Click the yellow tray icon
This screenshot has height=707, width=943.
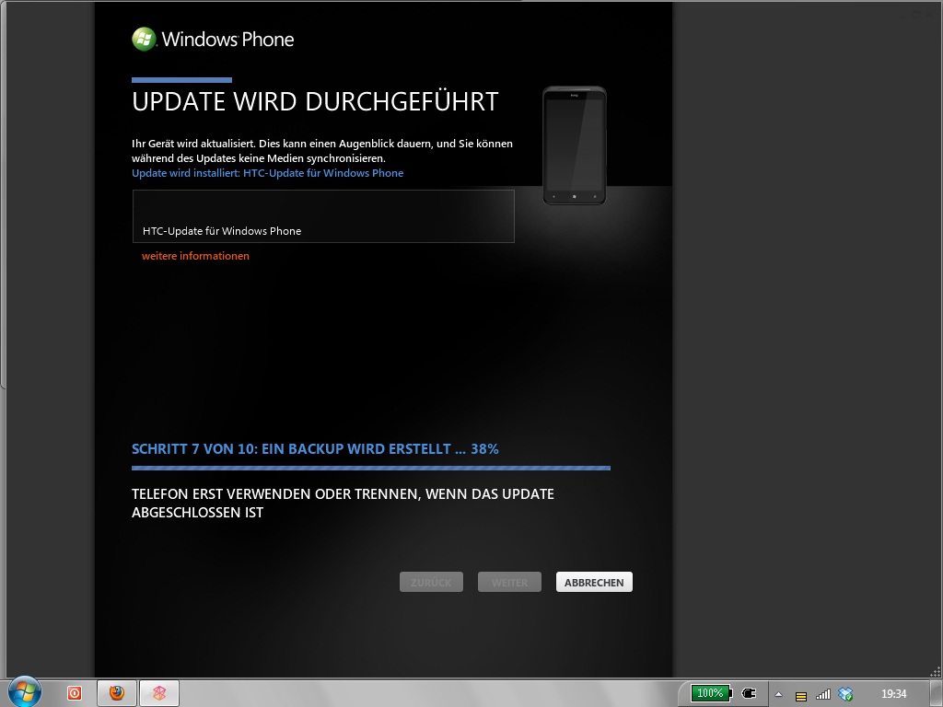[x=801, y=696]
